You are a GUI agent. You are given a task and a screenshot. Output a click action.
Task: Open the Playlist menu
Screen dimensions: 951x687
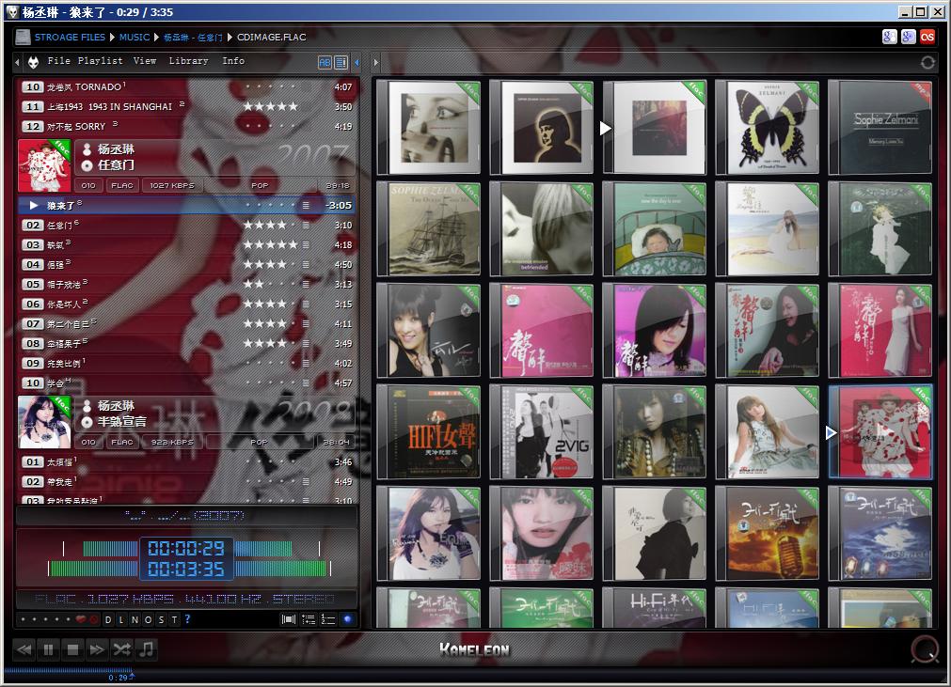[x=100, y=60]
